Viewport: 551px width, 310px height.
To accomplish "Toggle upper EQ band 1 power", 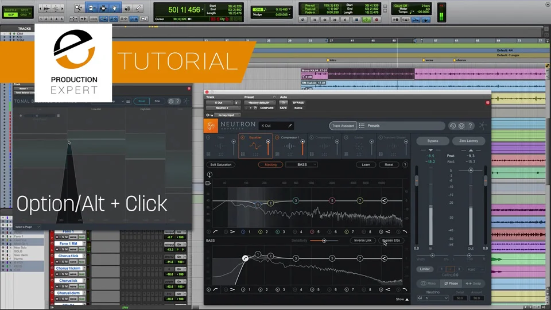I will [243, 231].
